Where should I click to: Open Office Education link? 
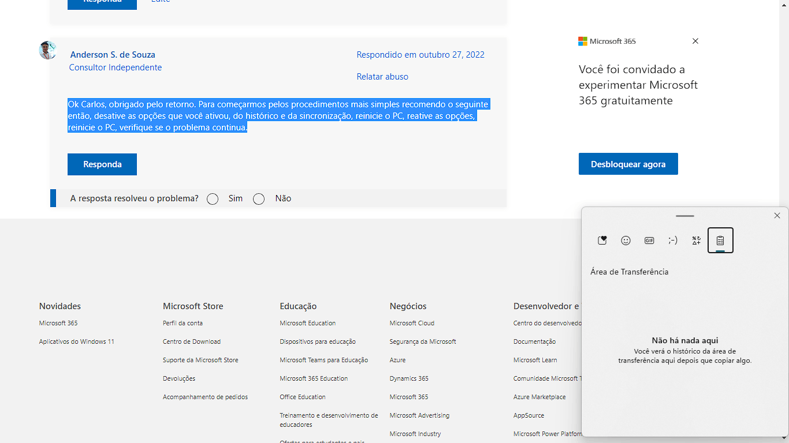tap(303, 397)
